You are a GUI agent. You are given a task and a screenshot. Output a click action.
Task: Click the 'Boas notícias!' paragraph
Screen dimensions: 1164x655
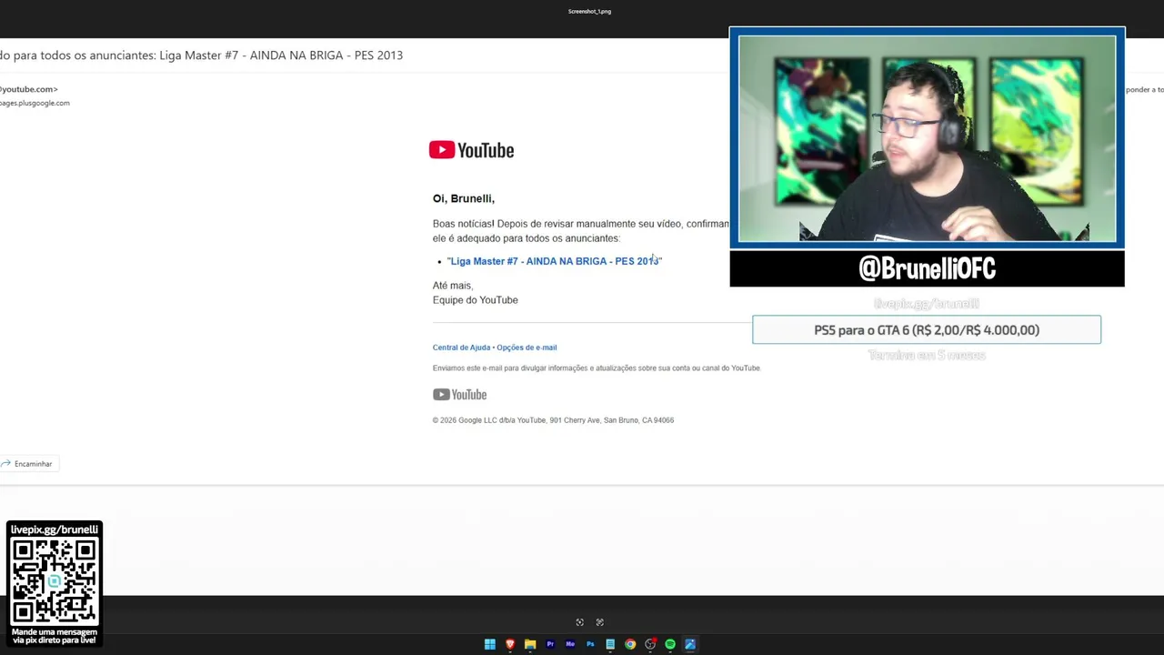tap(581, 231)
